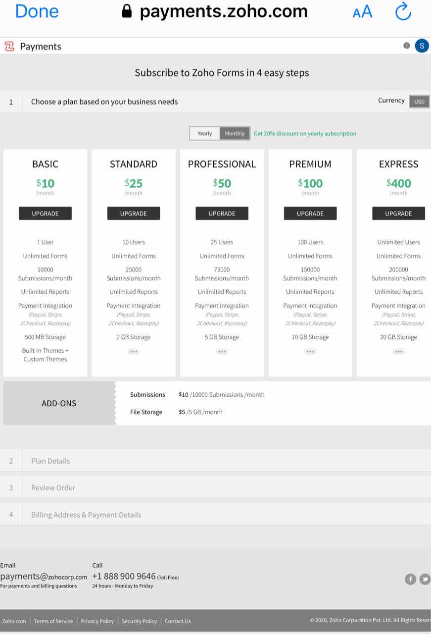Viewport: 431px width, 634px height.
Task: Click the payments@zohocorp.com email address
Action: coord(44,577)
